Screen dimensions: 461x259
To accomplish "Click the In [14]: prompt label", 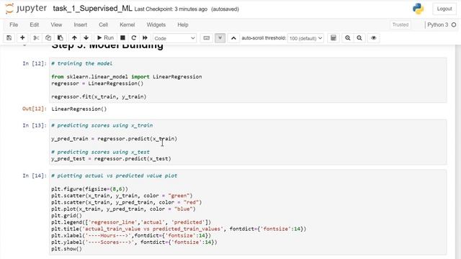I will coord(35,176).
